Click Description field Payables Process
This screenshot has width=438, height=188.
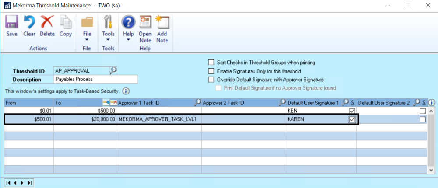[x=95, y=79]
